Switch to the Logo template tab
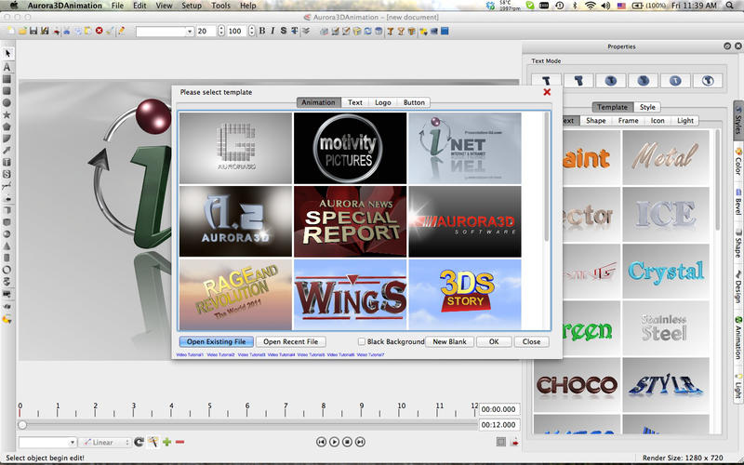This screenshot has height=465, width=744. click(383, 102)
